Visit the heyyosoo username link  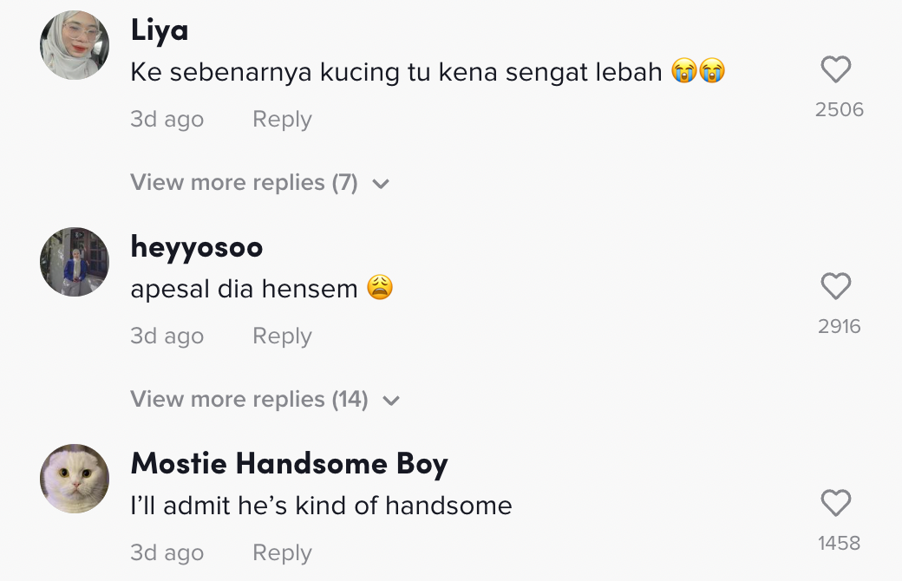tap(197, 247)
